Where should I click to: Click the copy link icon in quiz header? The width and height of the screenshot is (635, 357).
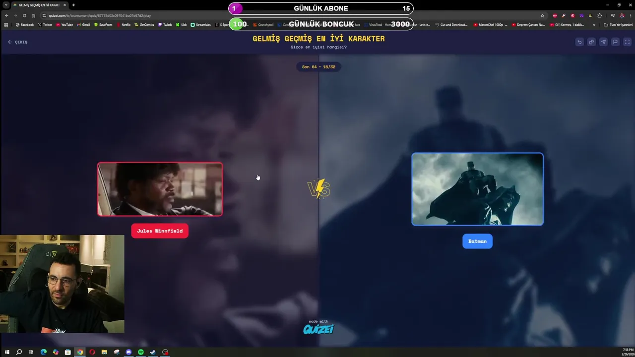coord(591,42)
